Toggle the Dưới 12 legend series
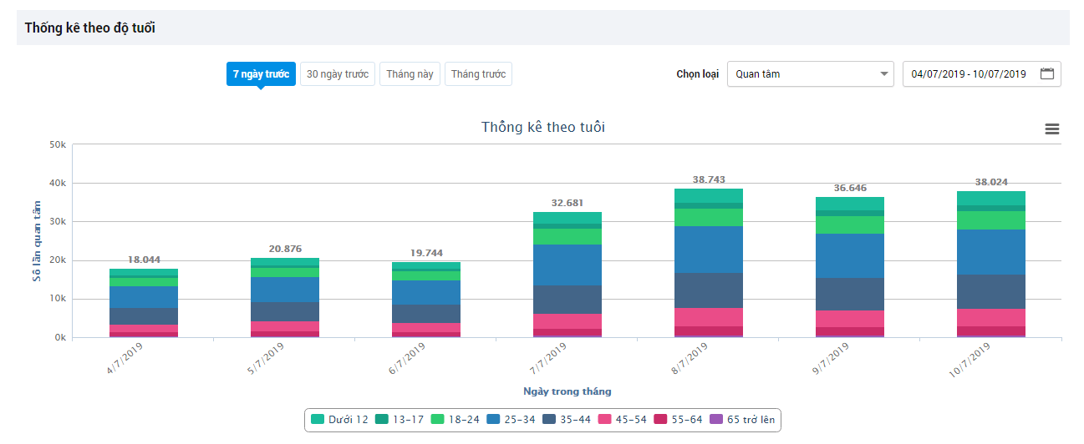 [339, 420]
